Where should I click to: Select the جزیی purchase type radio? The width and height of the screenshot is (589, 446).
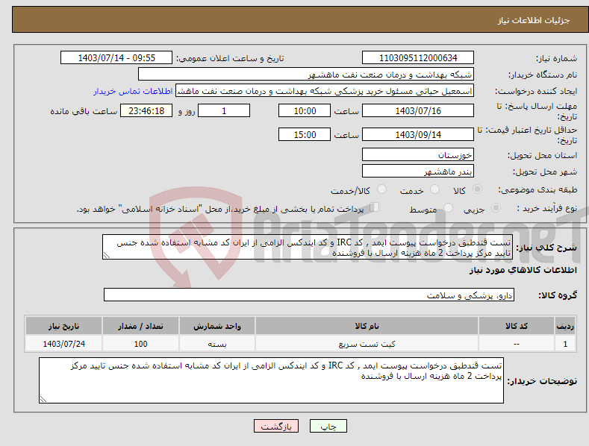click(x=496, y=207)
